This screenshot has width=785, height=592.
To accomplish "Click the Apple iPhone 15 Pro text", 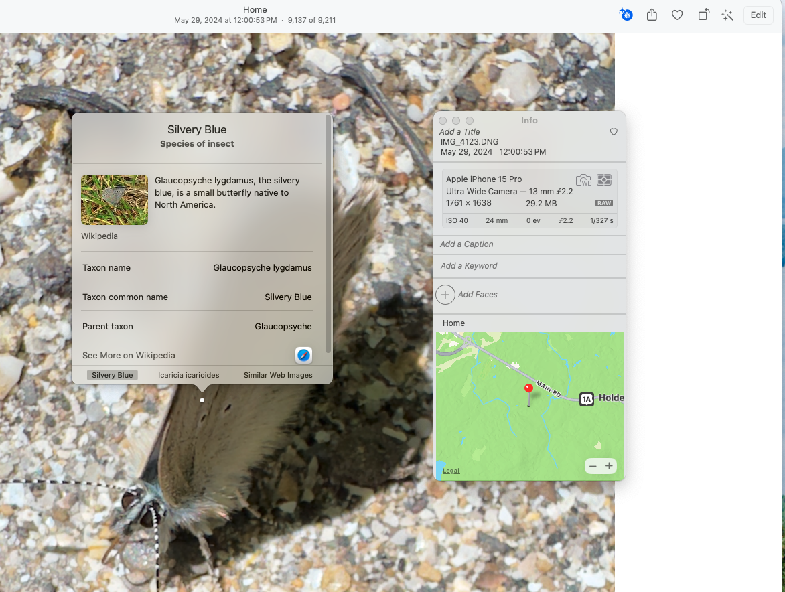I will 484,179.
